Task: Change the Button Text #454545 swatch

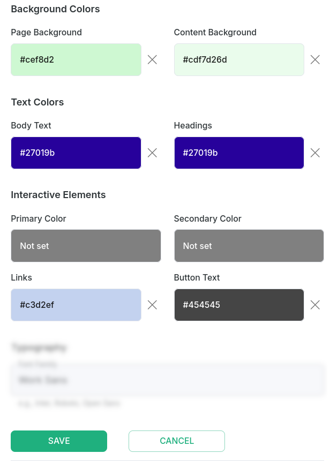Action: tap(239, 305)
